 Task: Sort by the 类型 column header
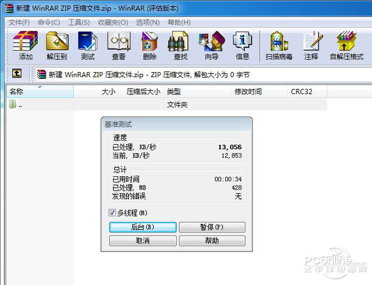pyautogui.click(x=197, y=91)
